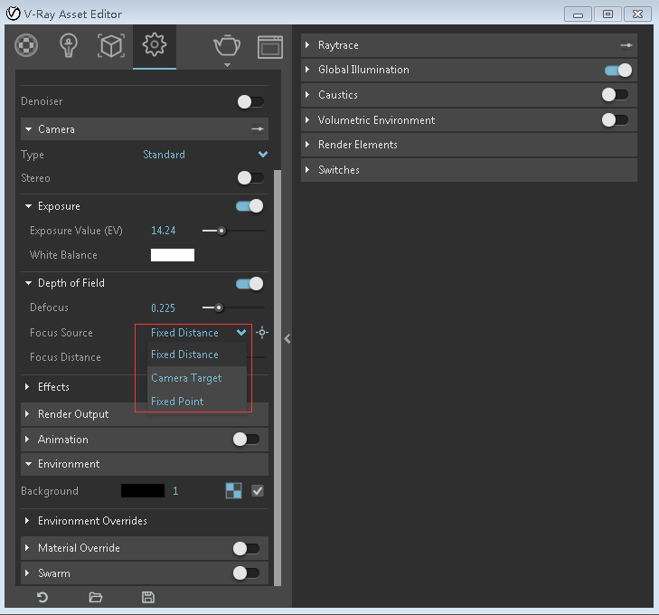The image size is (659, 615).
Task: Select Camera Target from the dropdown list
Action: point(186,378)
